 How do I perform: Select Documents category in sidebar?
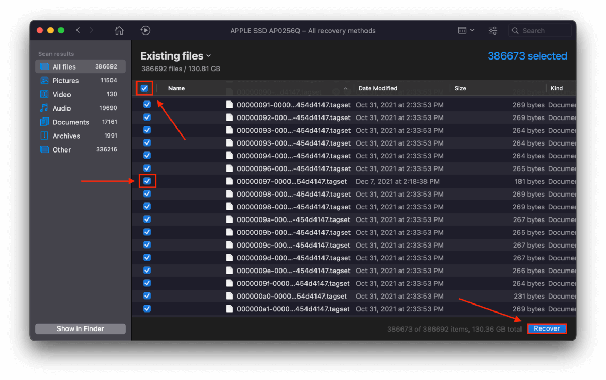80,122
